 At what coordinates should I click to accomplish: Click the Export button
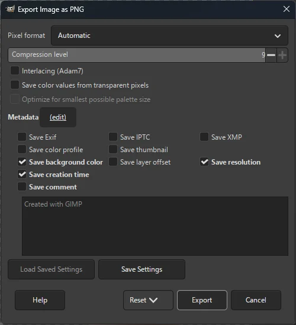pos(202,300)
